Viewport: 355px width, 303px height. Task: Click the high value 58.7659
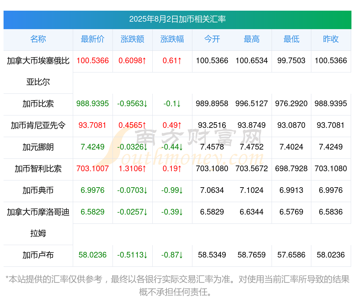(x=252, y=255)
